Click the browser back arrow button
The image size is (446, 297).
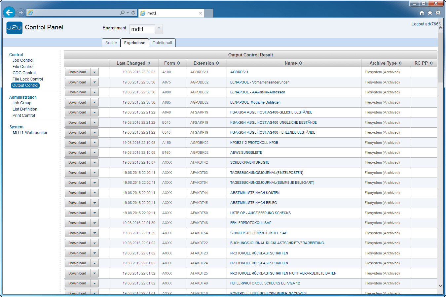tap(9, 13)
